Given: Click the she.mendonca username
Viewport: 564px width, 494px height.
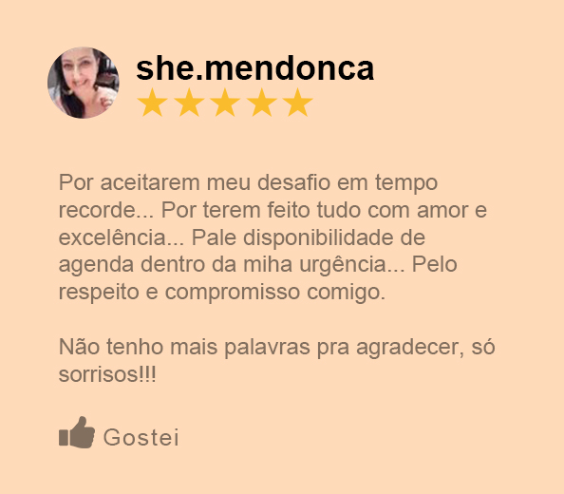Looking at the screenshot, I should (x=255, y=68).
